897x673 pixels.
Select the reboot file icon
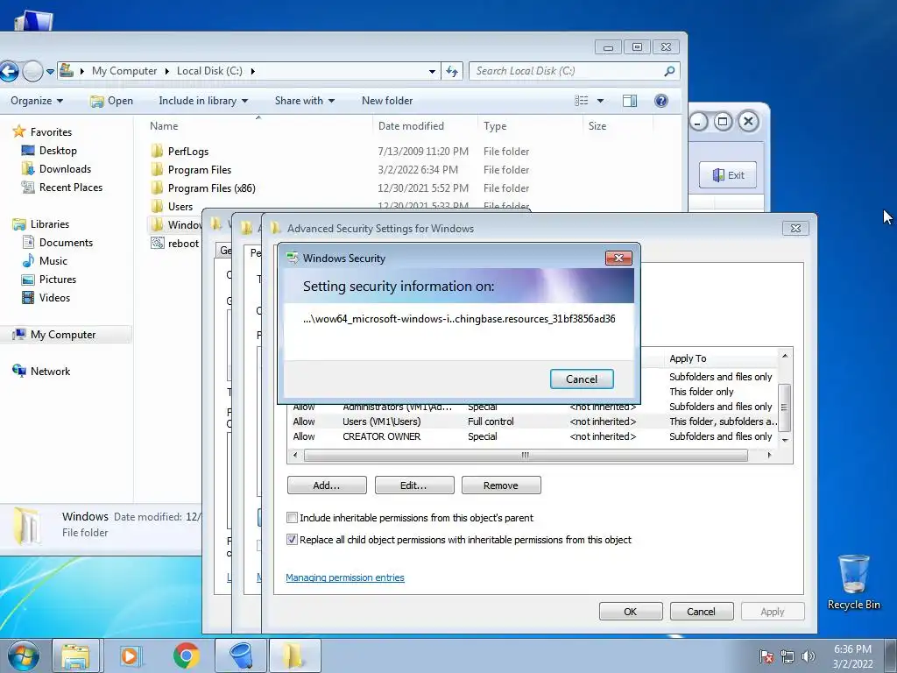click(x=158, y=244)
